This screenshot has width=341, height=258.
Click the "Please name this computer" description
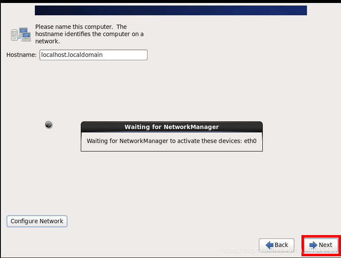coord(89,34)
